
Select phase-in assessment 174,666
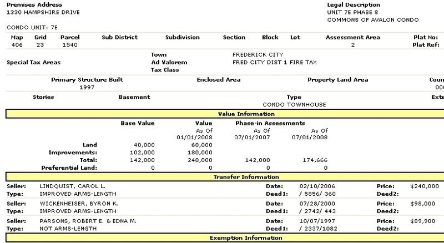pyautogui.click(x=315, y=160)
